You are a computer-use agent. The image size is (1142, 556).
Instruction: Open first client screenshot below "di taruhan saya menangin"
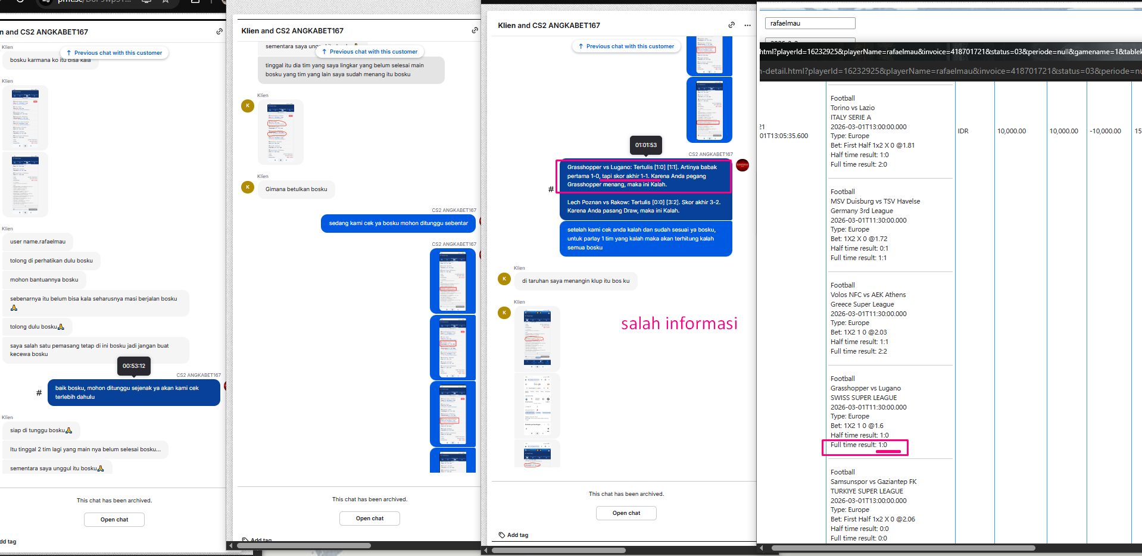point(537,339)
